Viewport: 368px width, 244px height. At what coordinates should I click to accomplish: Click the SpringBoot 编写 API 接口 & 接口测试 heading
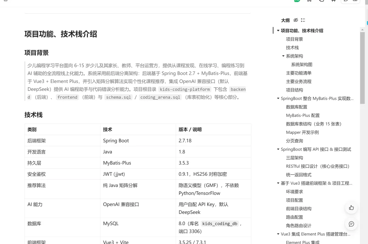coord(316,149)
